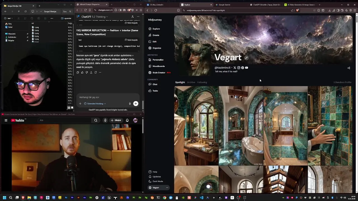The width and height of the screenshot is (358, 201).
Task: Add attachment with plus in ChatGPT
Action: click(80, 104)
